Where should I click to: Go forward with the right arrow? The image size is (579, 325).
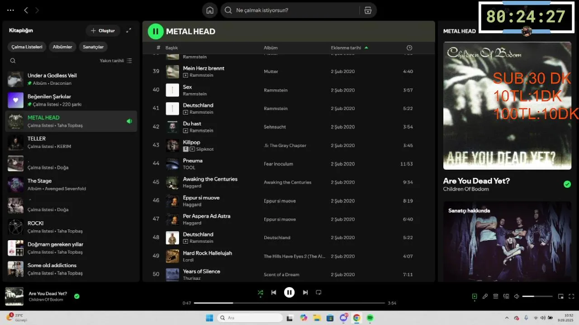37,10
